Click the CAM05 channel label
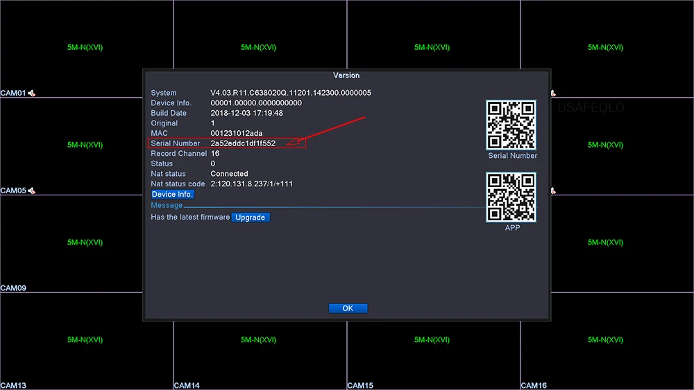694x390 pixels. (13, 190)
